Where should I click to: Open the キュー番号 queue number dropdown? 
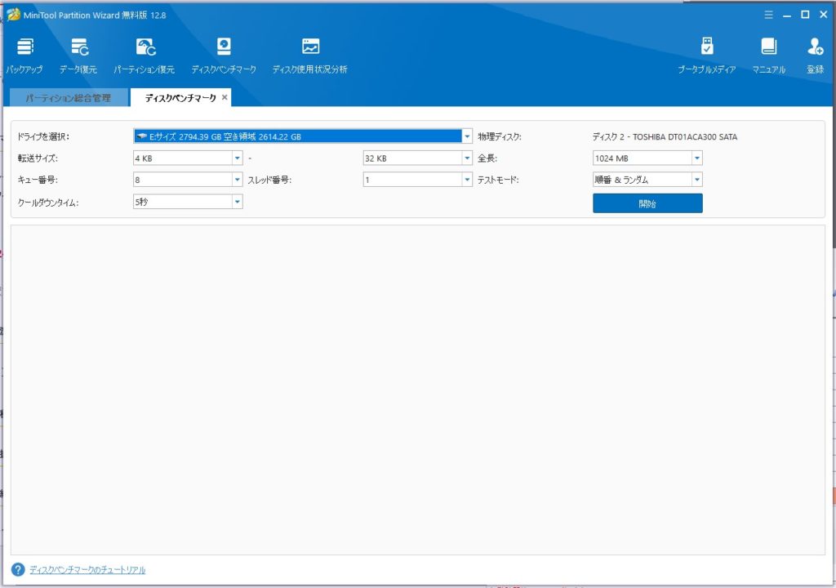click(x=237, y=180)
